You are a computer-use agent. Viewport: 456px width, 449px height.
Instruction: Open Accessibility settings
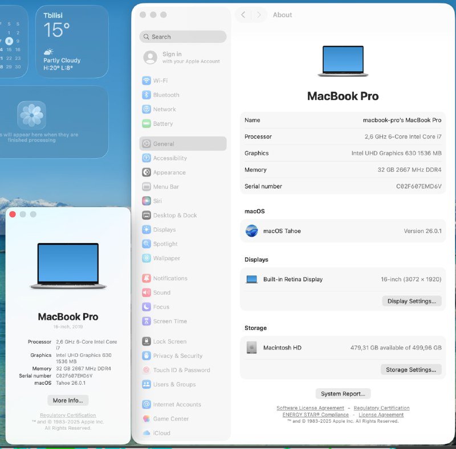[x=168, y=158]
